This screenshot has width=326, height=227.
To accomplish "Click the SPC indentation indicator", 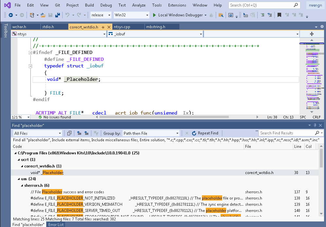I will point(303,117).
